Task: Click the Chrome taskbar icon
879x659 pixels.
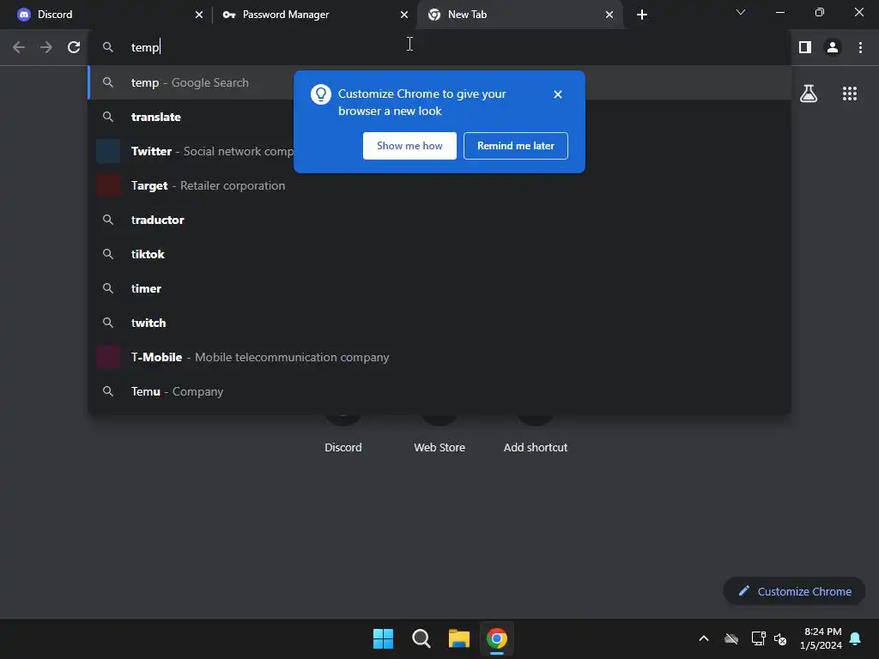Action: coord(497,638)
